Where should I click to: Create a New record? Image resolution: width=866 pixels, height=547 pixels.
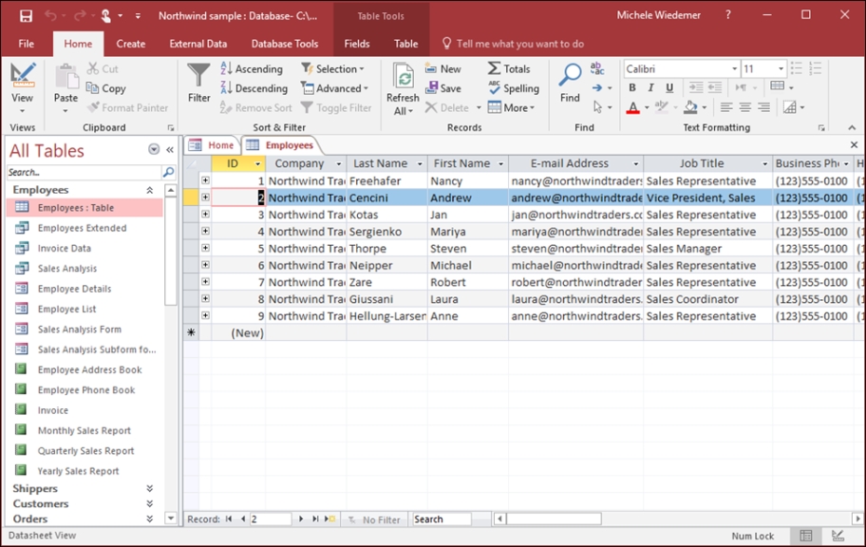point(442,68)
